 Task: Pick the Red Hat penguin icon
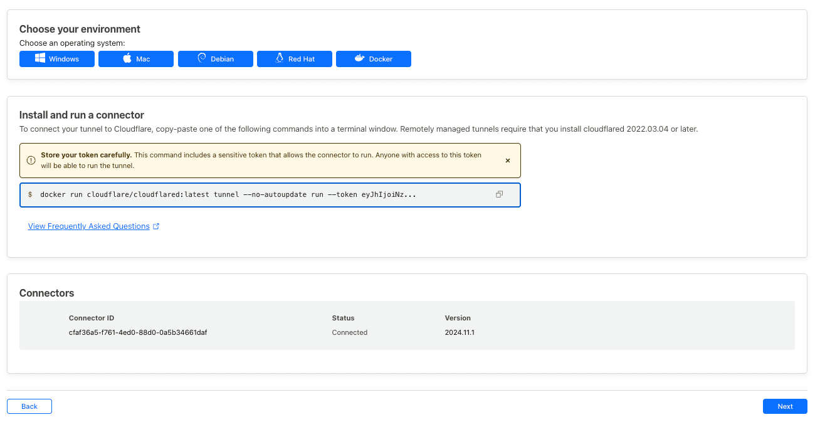pos(280,58)
